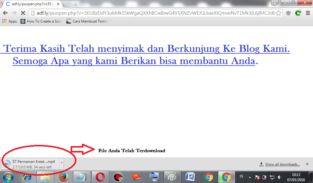Expand hidden icons in the system tray
The image size is (313, 183).
coord(250,177)
